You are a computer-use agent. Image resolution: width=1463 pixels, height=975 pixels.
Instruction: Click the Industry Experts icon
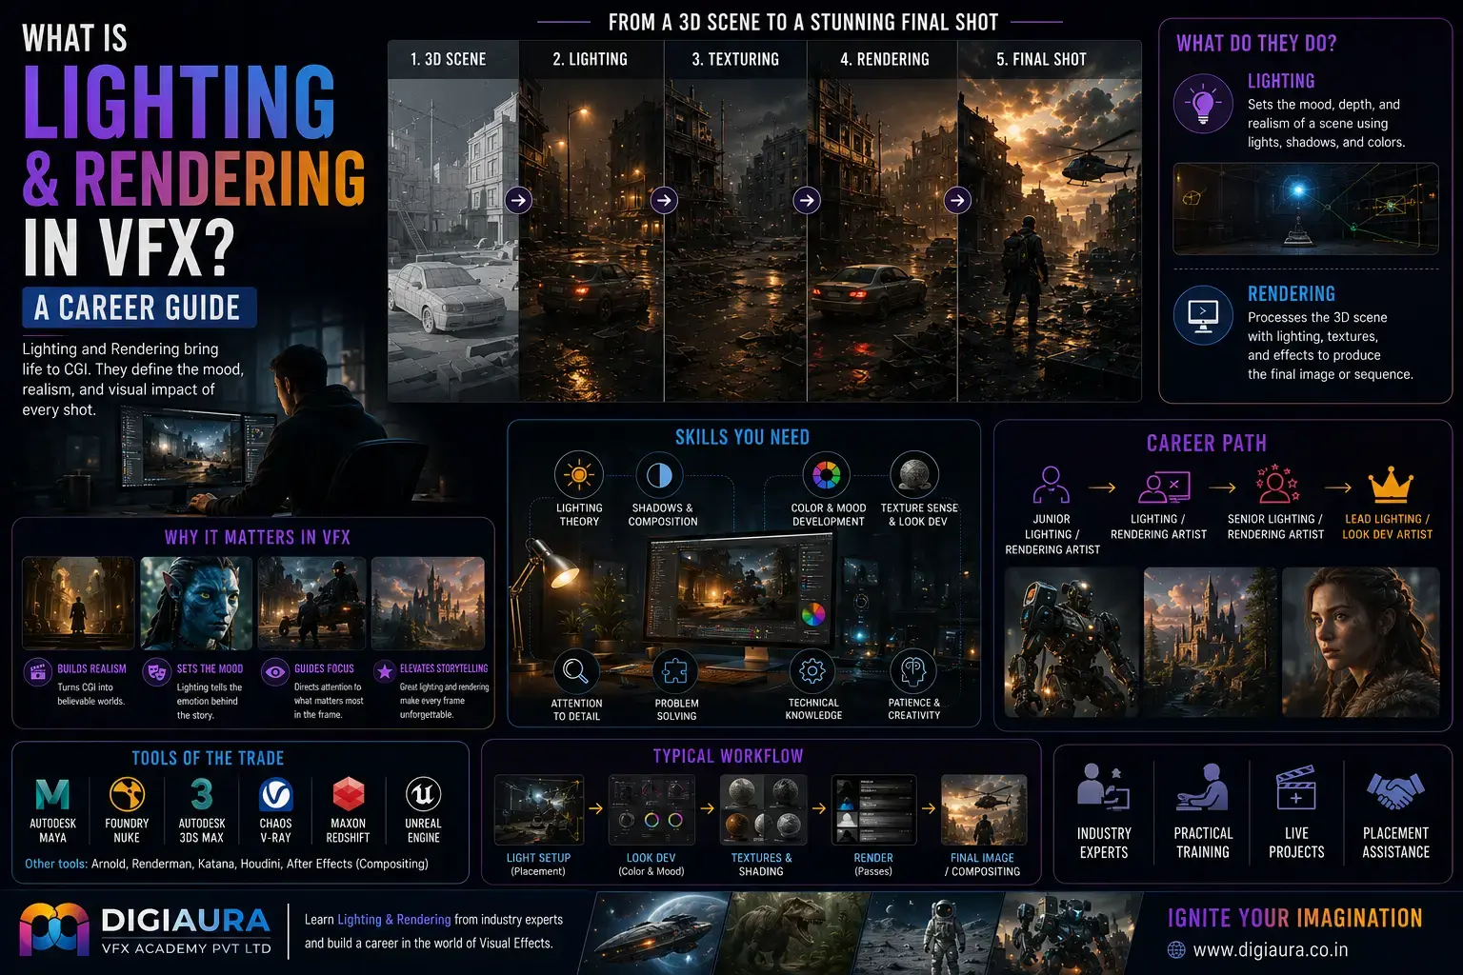[1103, 787]
